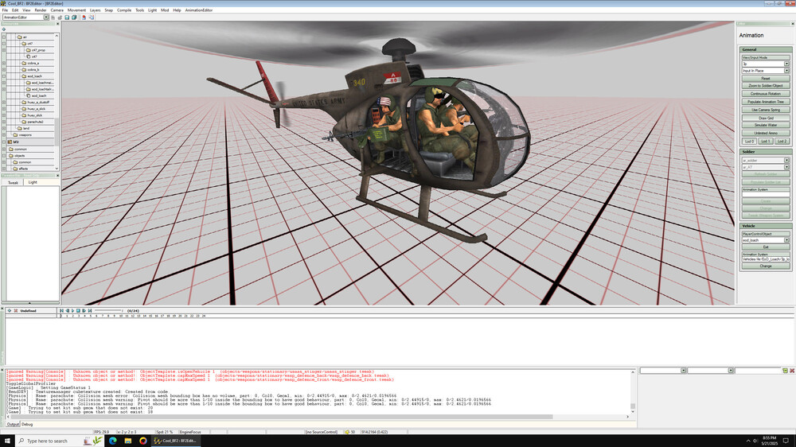Toggle the checkbox beside the parachute2 folder
This screenshot has width=796, height=447.
coord(4,122)
